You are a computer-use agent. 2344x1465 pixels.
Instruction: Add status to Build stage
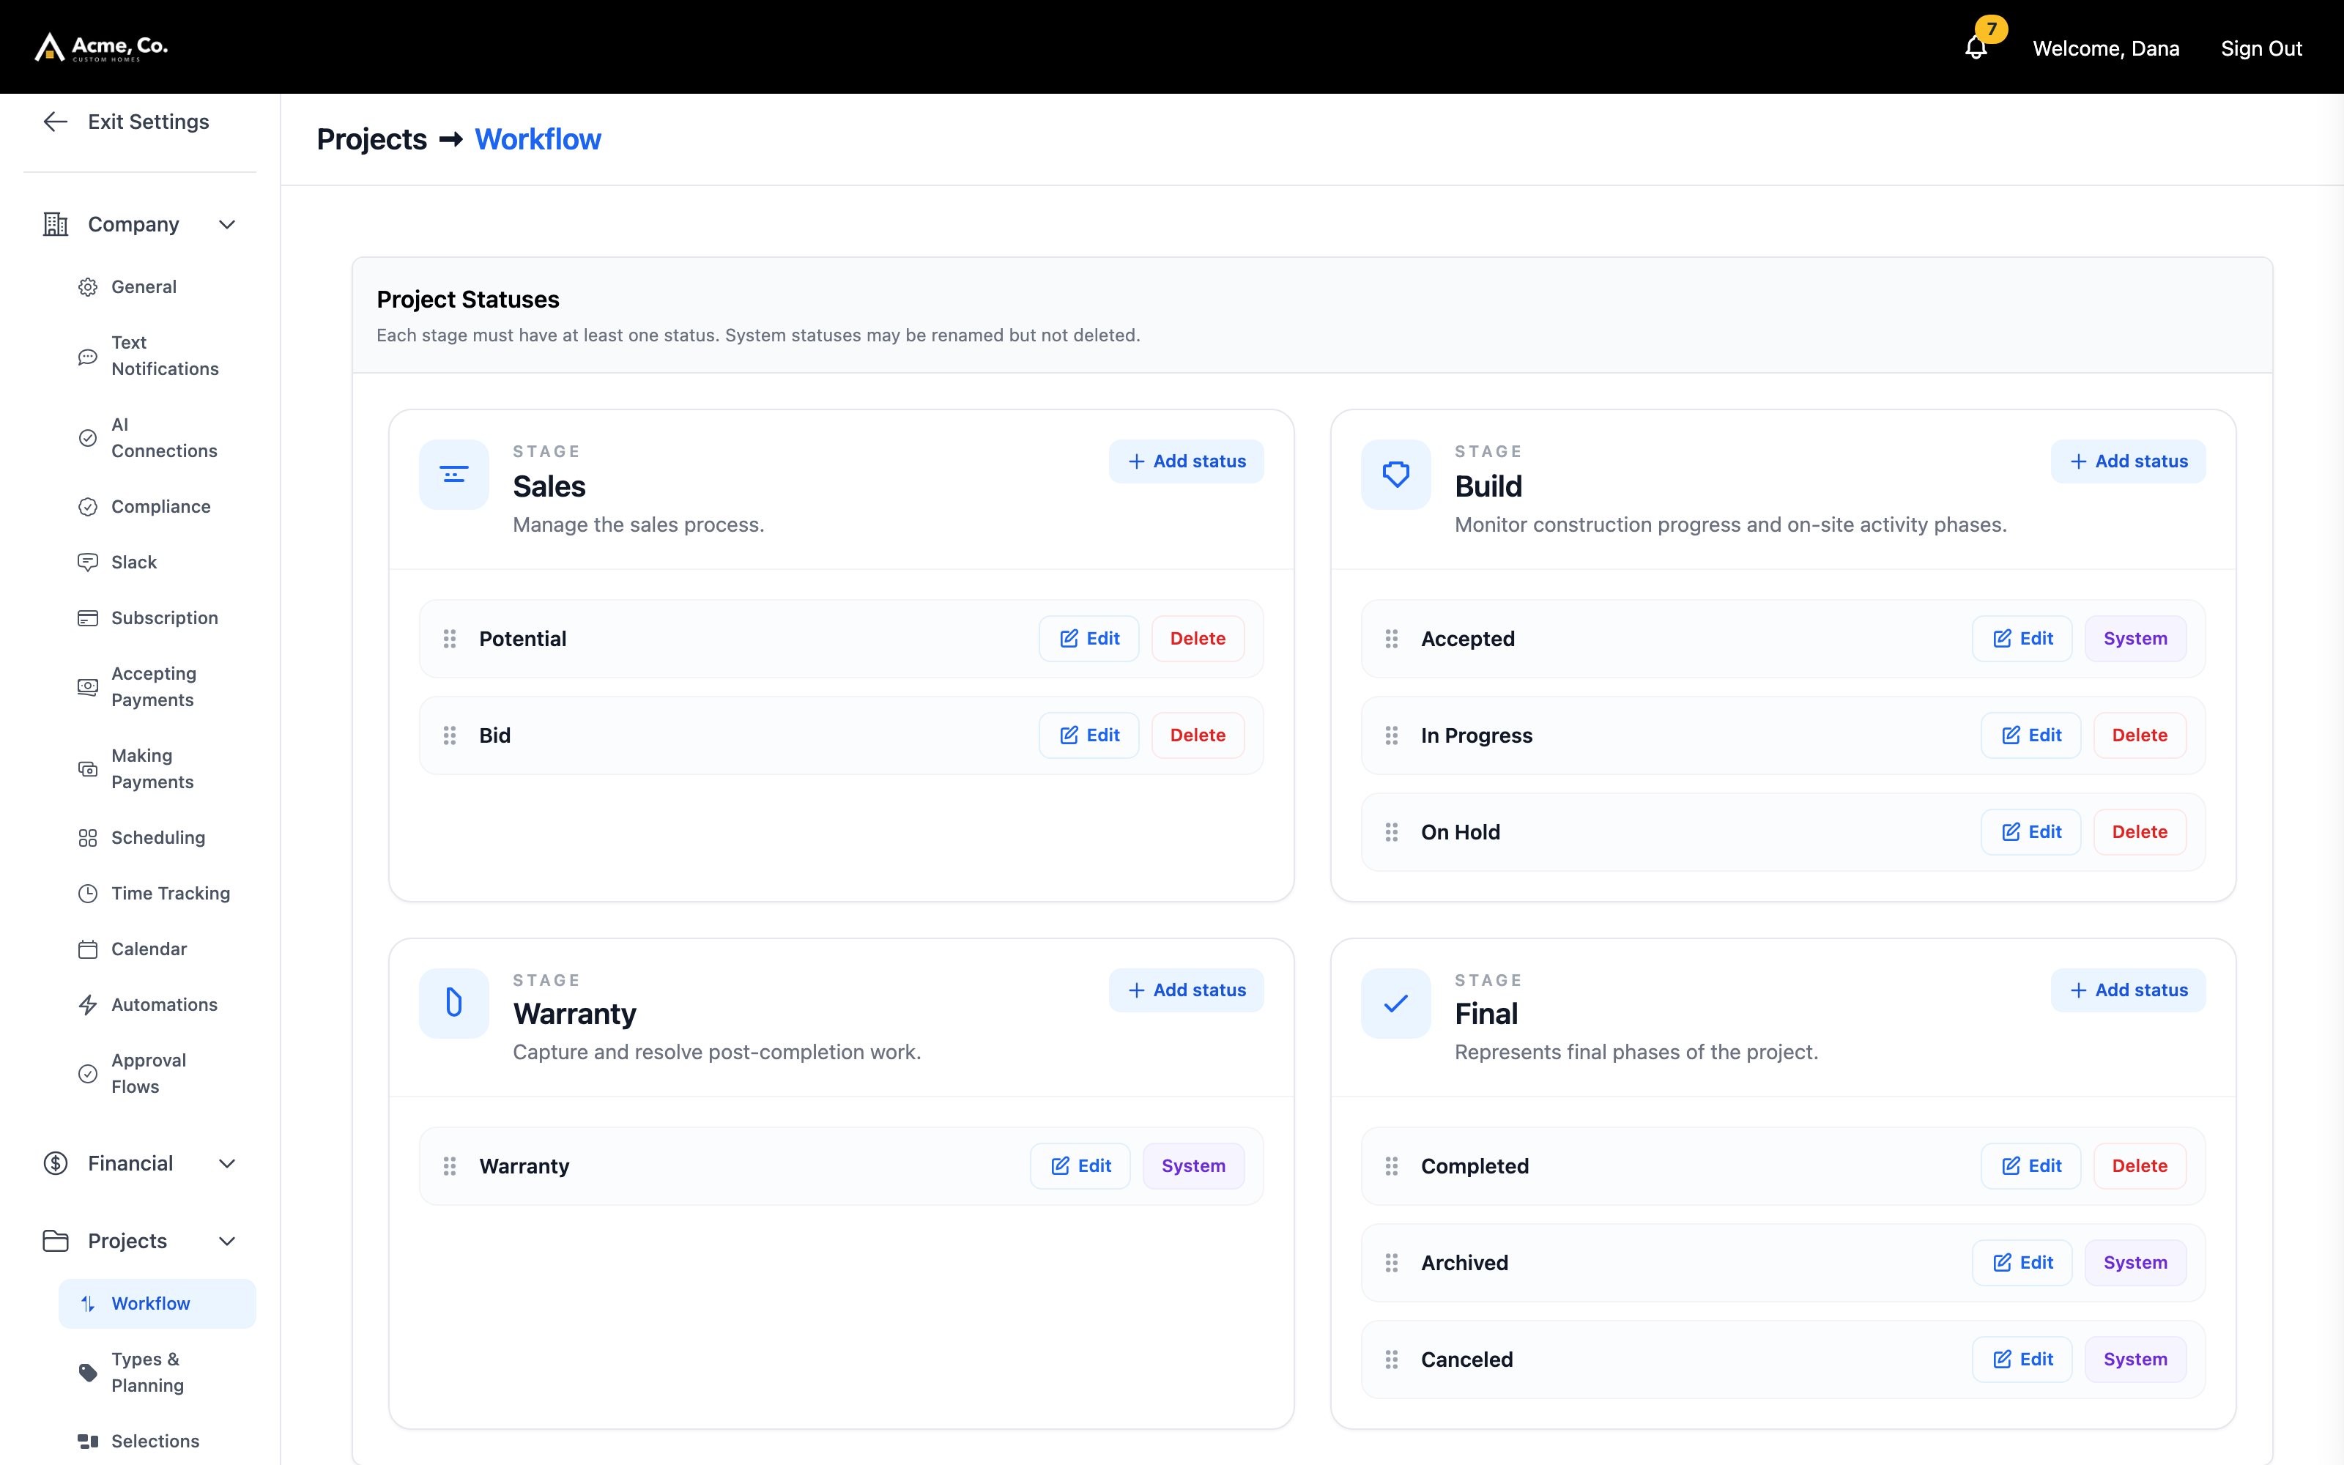click(2128, 461)
